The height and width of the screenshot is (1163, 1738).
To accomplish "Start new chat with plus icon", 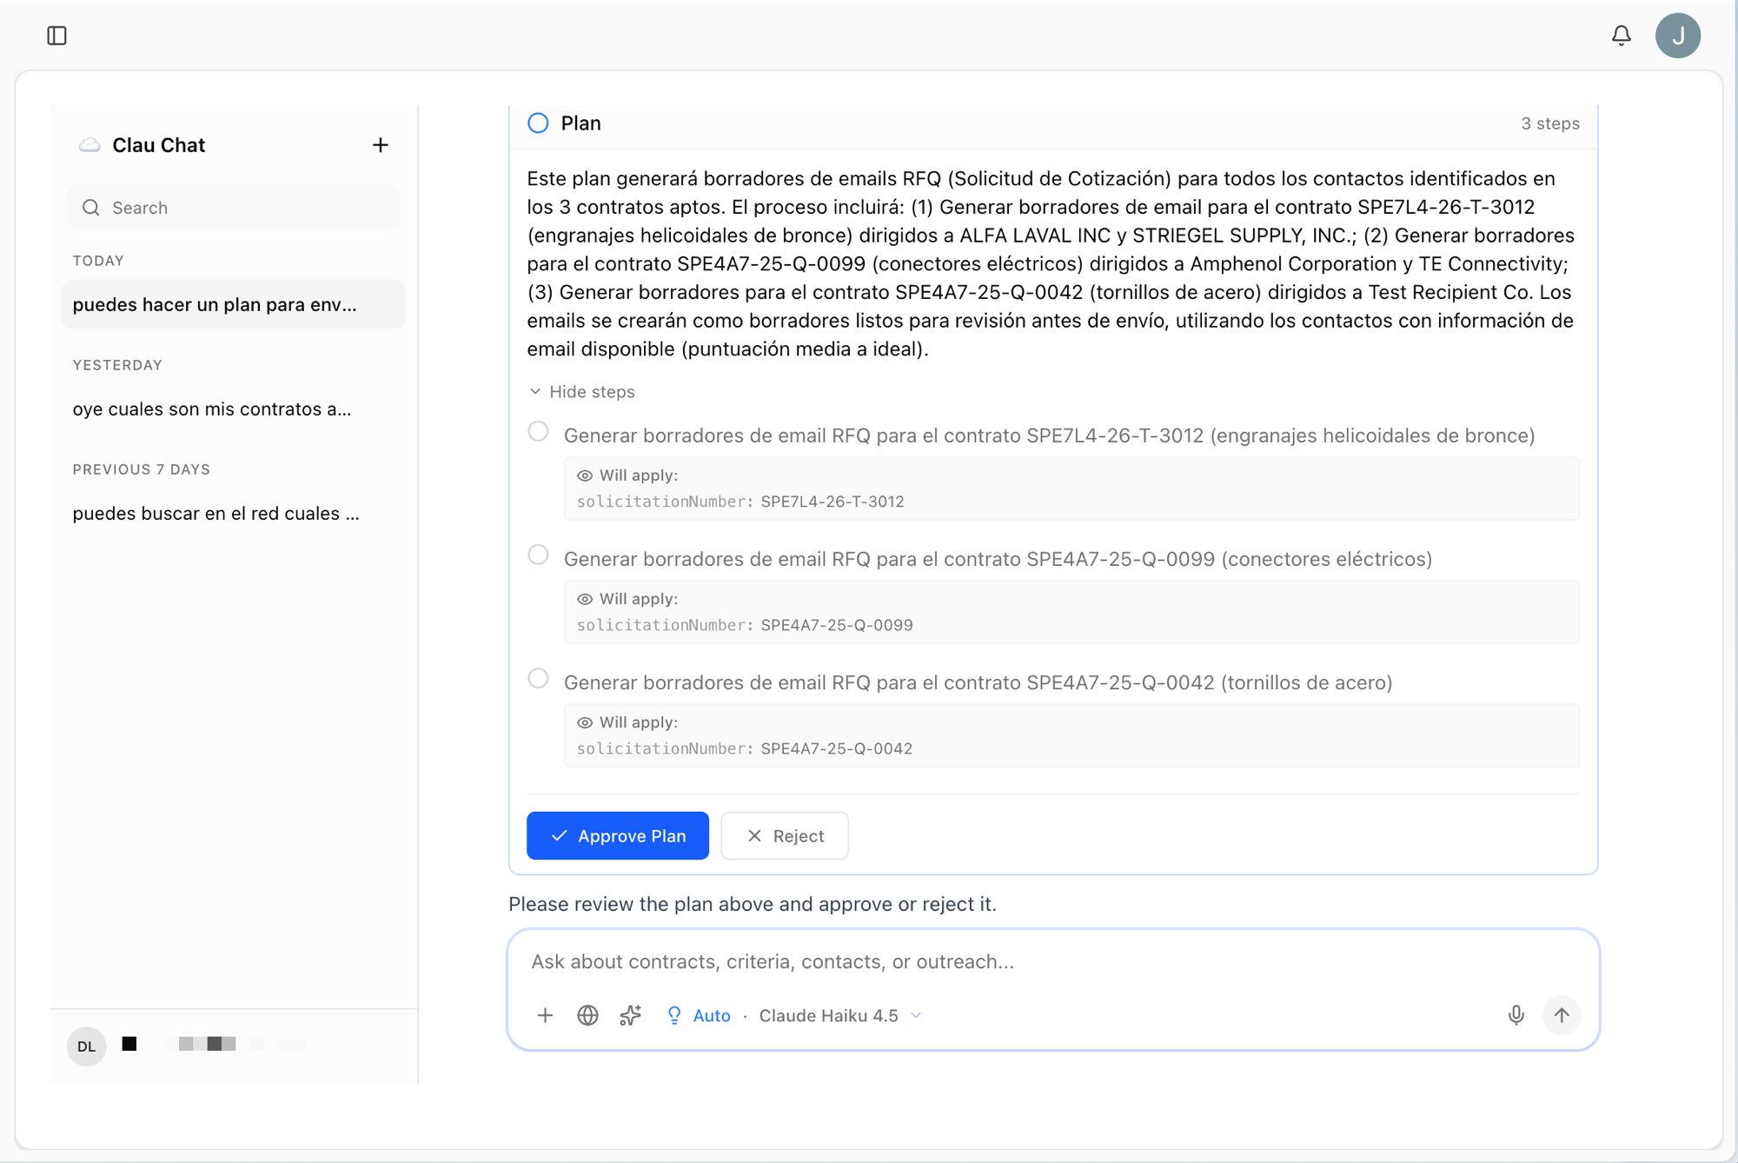I will point(380,145).
